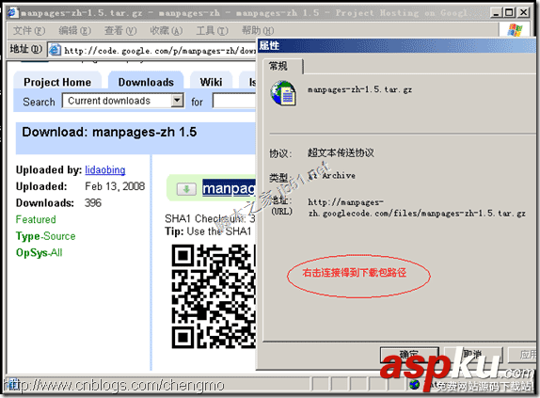Click the file name manpages-zh-1.5.tar.gz in the dialog
The width and height of the screenshot is (540, 398).
(359, 89)
